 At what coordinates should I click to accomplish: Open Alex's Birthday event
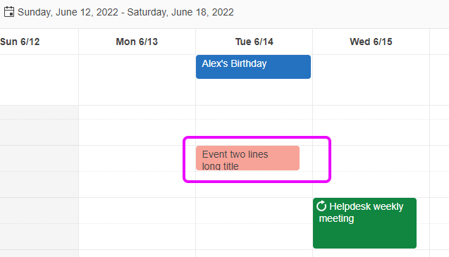tap(253, 67)
